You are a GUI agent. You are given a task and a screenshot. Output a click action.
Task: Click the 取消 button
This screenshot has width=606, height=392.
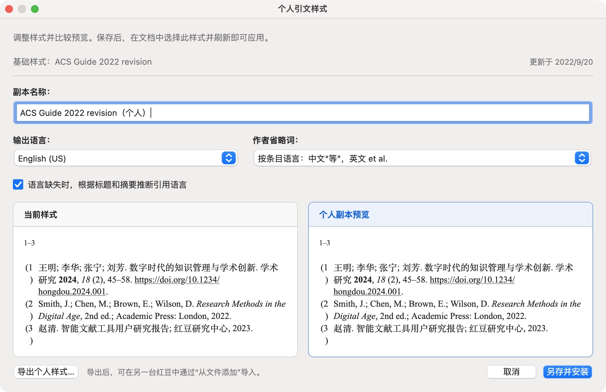tap(511, 372)
